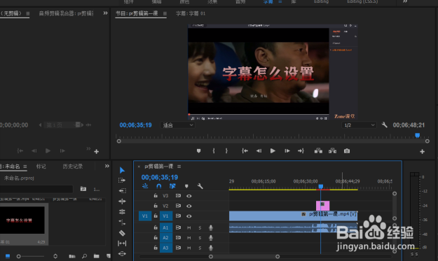Add marker in program monitor
438x261 pixels.
click(198, 151)
